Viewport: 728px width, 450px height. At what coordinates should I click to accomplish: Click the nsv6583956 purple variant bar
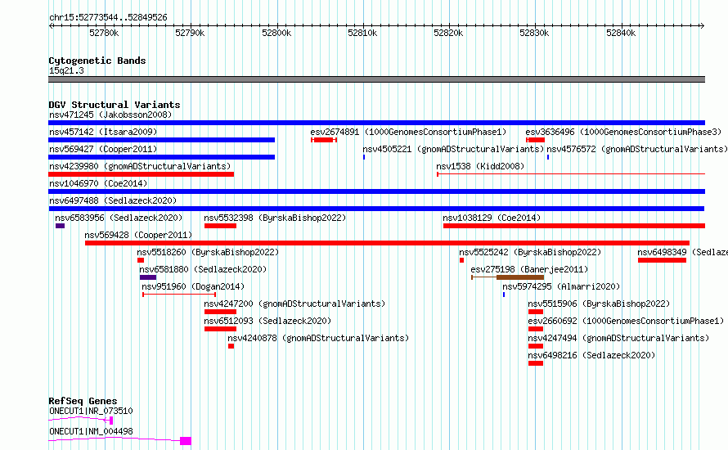click(x=60, y=226)
